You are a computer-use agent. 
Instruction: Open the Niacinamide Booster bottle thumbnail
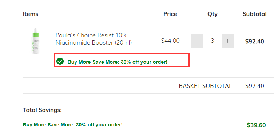35,41
